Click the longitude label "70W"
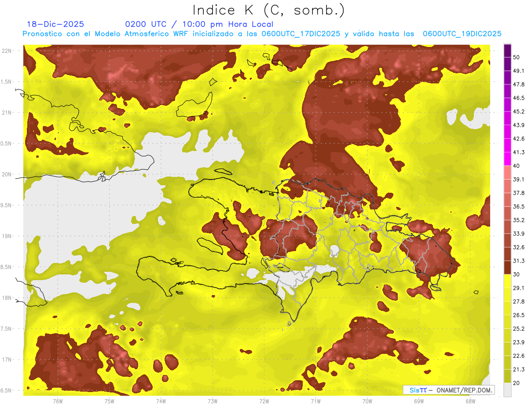Image resolution: width=528 pixels, height=407 pixels. pyautogui.click(x=367, y=401)
